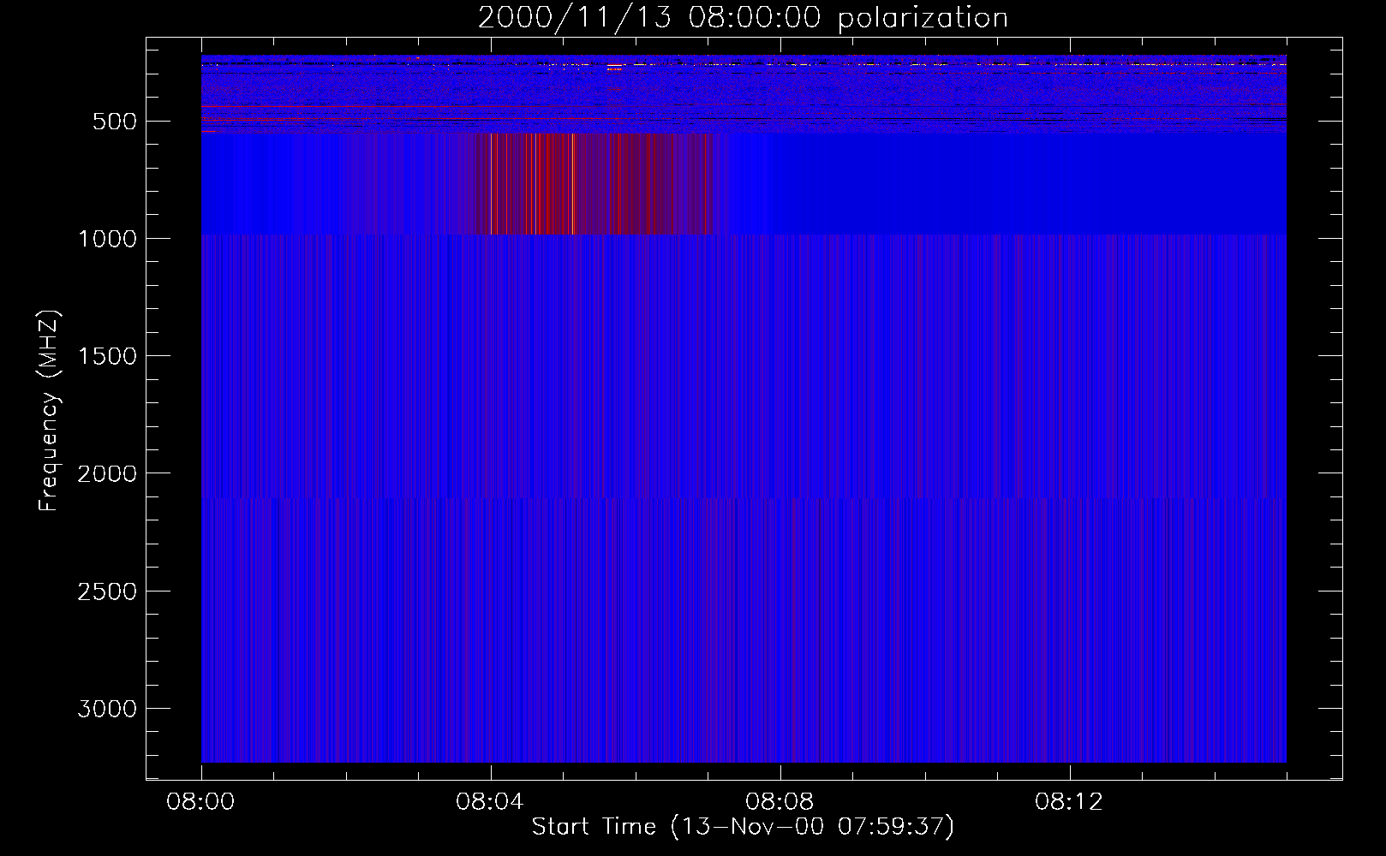Click the "Start Time (13-Nov-00 07:59:37)" label
The height and width of the screenshot is (856, 1386).
[743, 827]
